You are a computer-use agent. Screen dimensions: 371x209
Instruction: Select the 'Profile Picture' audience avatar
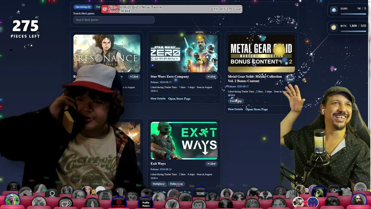pos(146,203)
